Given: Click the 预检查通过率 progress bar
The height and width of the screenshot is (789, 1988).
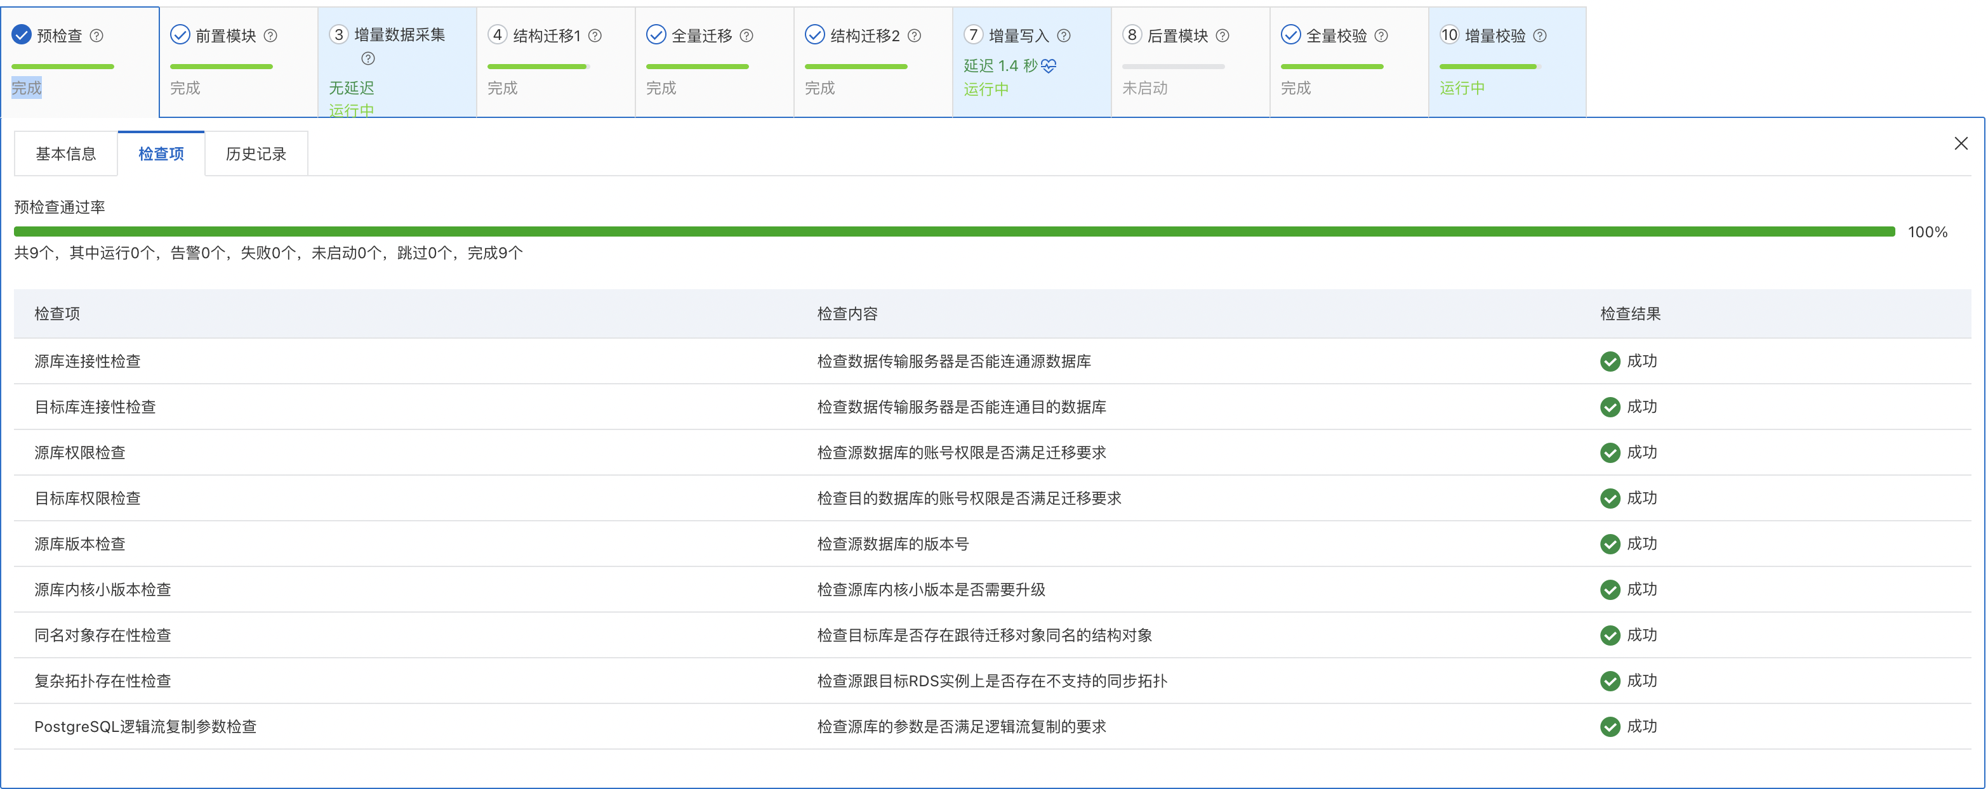Looking at the screenshot, I should 954,231.
